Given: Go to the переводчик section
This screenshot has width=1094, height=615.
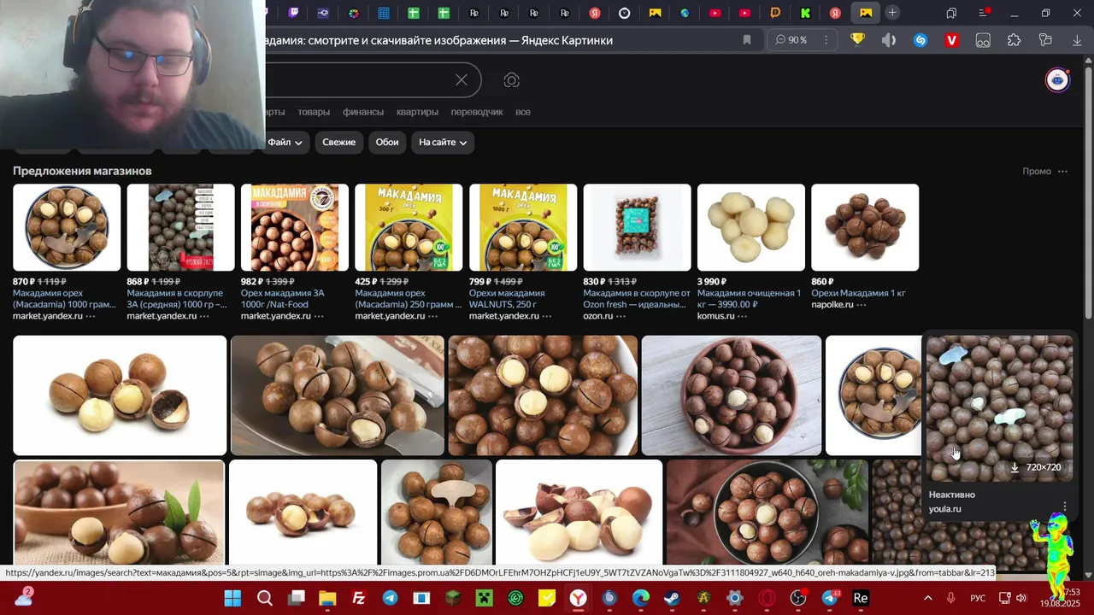Looking at the screenshot, I should pyautogui.click(x=477, y=112).
